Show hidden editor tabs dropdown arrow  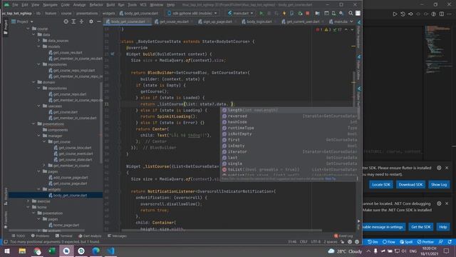point(351,21)
